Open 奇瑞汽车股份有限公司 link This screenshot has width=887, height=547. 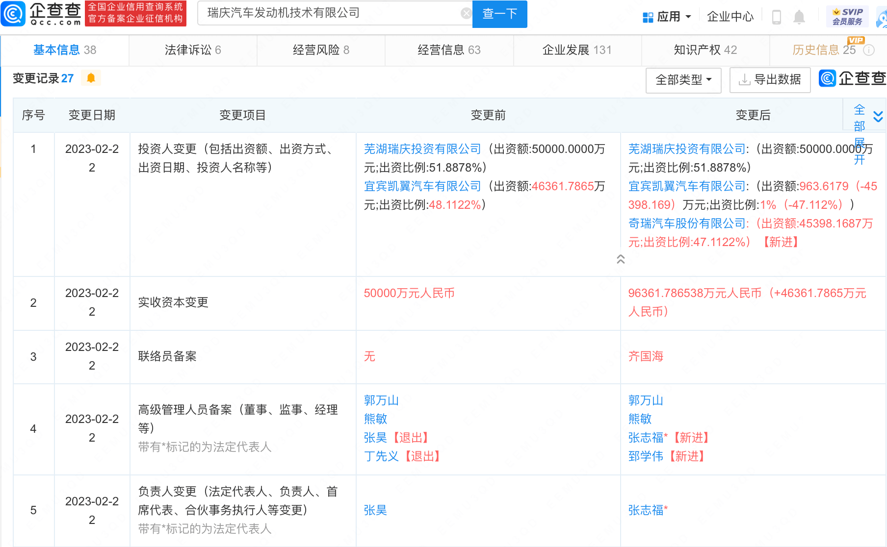pos(687,224)
